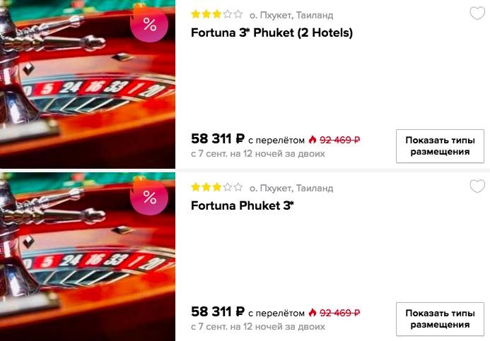This screenshot has width=490, height=341.
Task: Click the roulette photo of the first hotel
Action: [x=88, y=84]
